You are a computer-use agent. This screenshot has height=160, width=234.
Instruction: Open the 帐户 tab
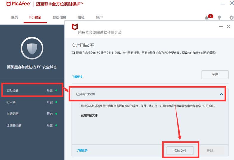click(99, 17)
